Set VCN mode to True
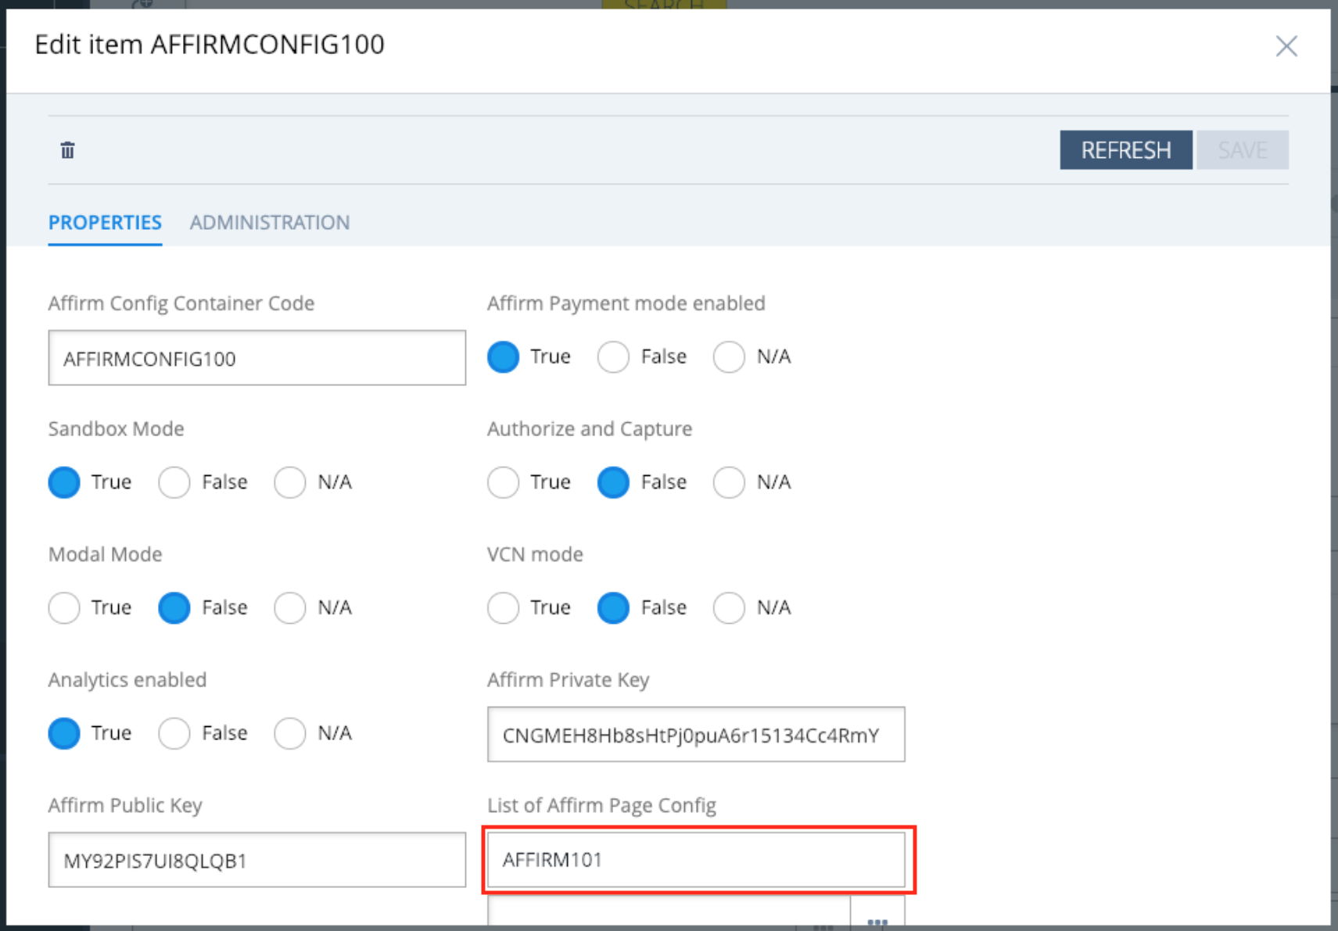The height and width of the screenshot is (931, 1338). [x=503, y=608]
